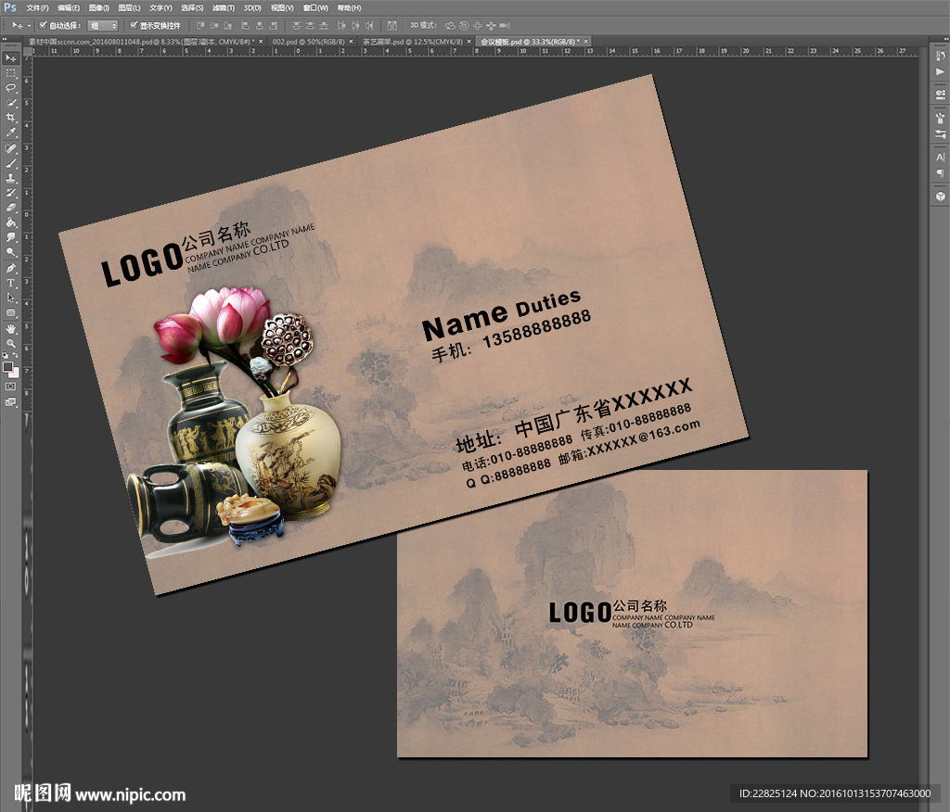Select the Hand tool
Image resolution: width=950 pixels, height=812 pixels.
[11, 329]
